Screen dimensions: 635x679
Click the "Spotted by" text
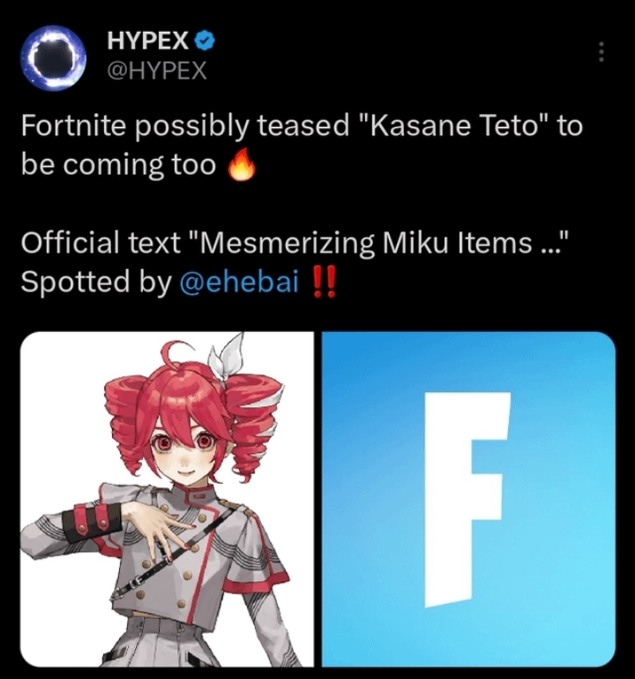tap(96, 283)
